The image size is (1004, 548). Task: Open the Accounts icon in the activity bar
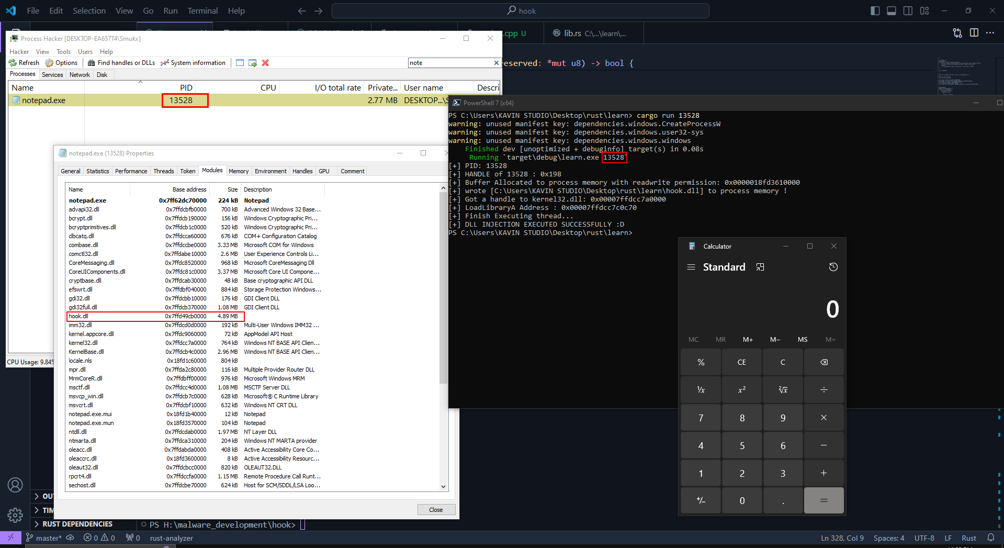15,485
